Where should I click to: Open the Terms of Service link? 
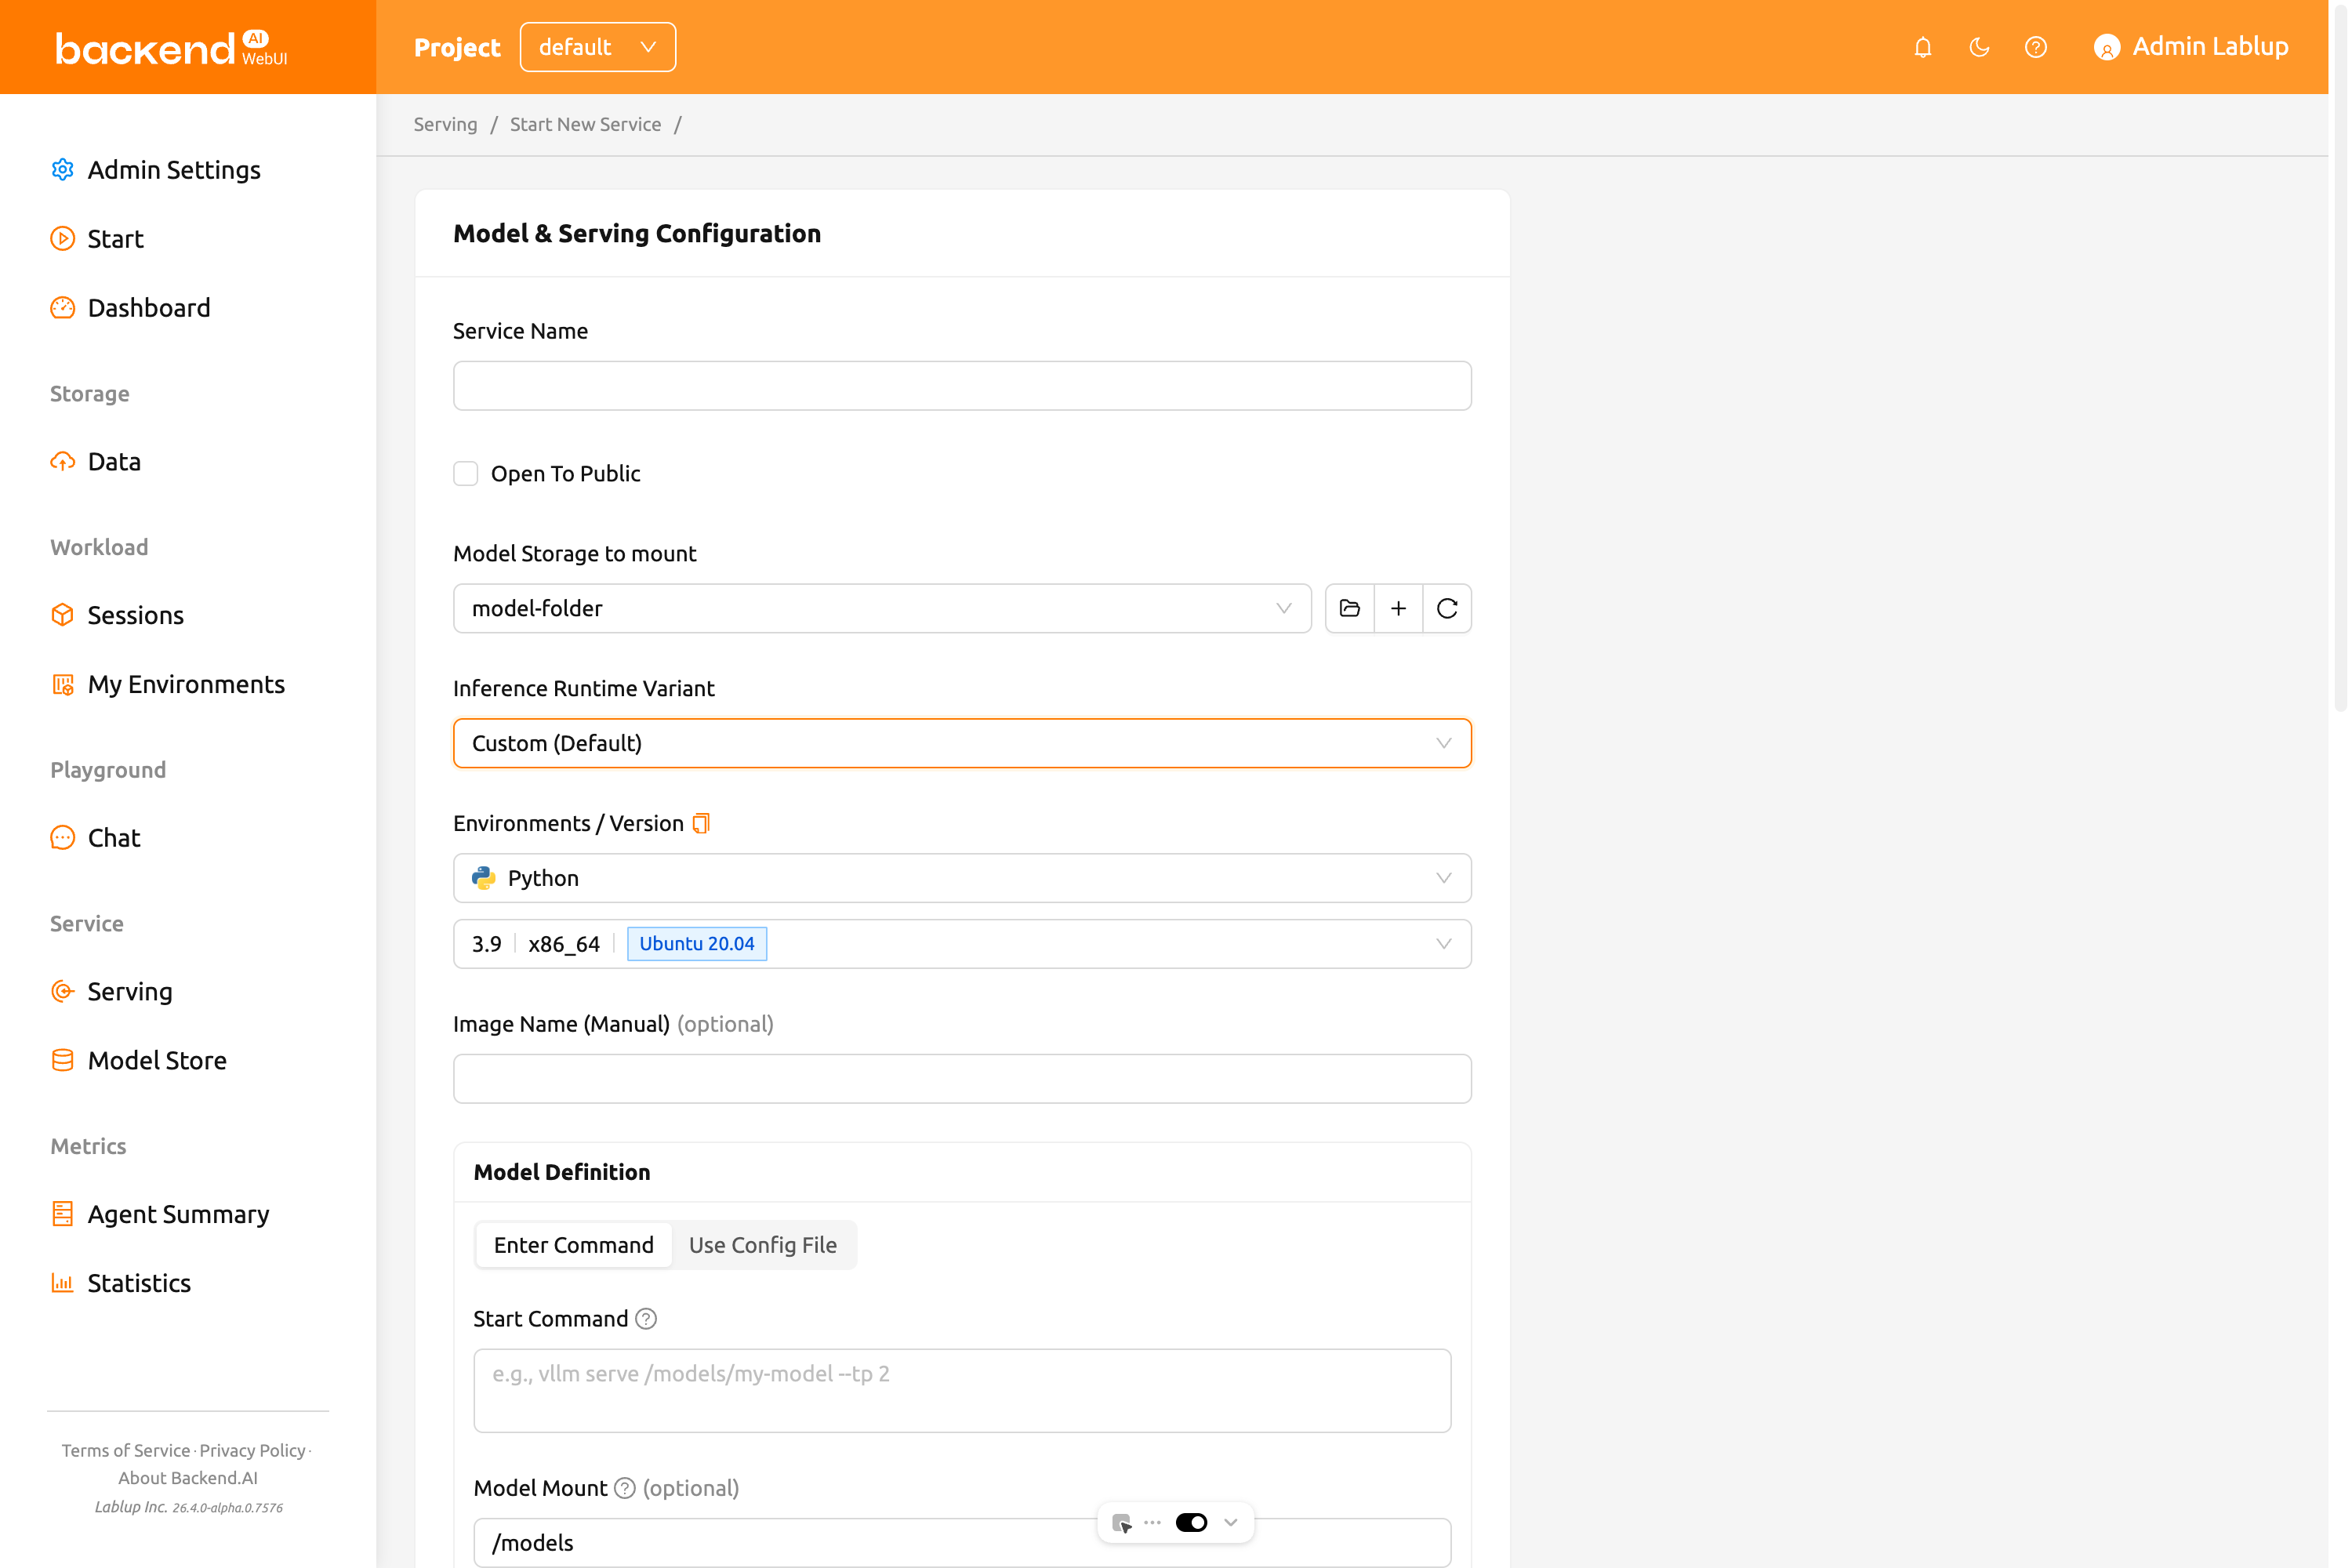click(126, 1450)
